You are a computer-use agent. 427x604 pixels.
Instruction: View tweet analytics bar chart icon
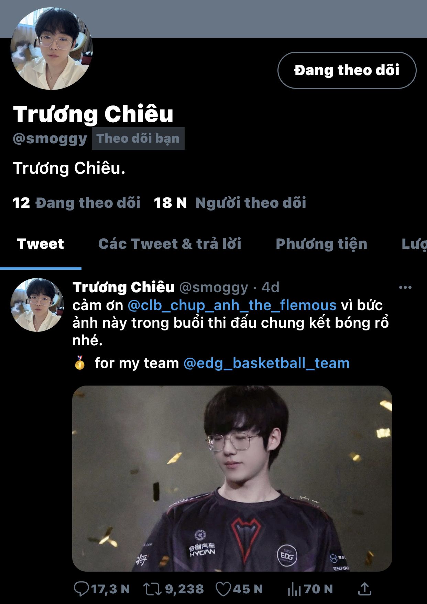294,589
